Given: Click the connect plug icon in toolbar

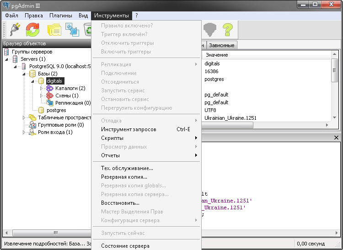Looking at the screenshot, I should (x=15, y=29).
